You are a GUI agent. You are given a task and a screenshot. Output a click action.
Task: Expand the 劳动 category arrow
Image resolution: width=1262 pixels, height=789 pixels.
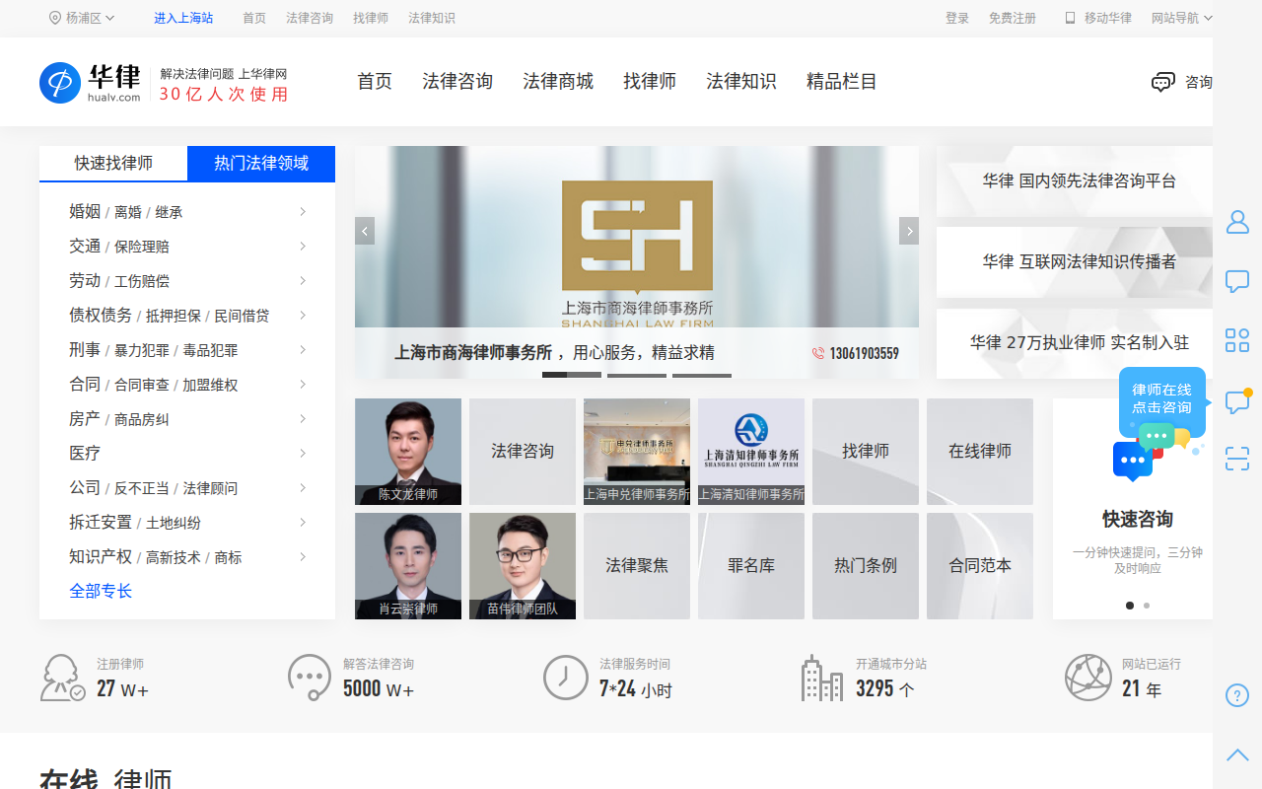click(303, 281)
